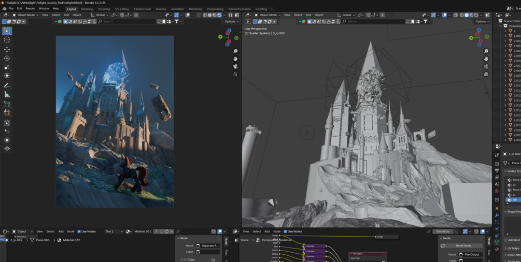Add a new workspace with plus
521x262 pixels.
point(272,9)
